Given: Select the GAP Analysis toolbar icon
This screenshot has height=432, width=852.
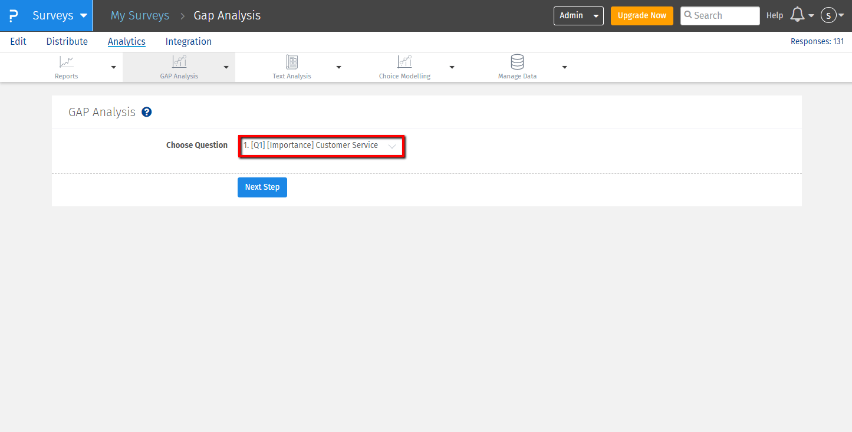Looking at the screenshot, I should (x=179, y=62).
